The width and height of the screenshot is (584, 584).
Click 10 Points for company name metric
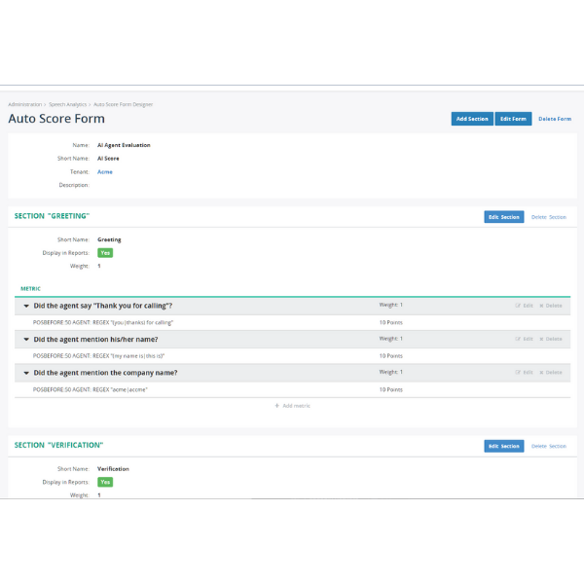click(x=391, y=389)
